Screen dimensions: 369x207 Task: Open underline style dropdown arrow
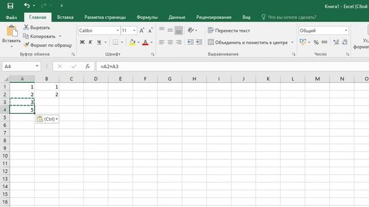point(106,42)
